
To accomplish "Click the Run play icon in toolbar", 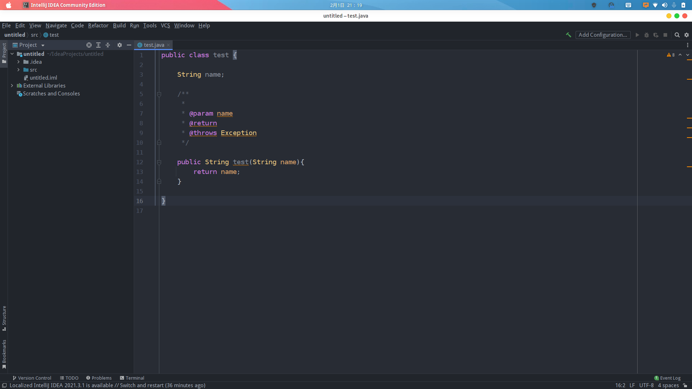I will [x=637, y=35].
